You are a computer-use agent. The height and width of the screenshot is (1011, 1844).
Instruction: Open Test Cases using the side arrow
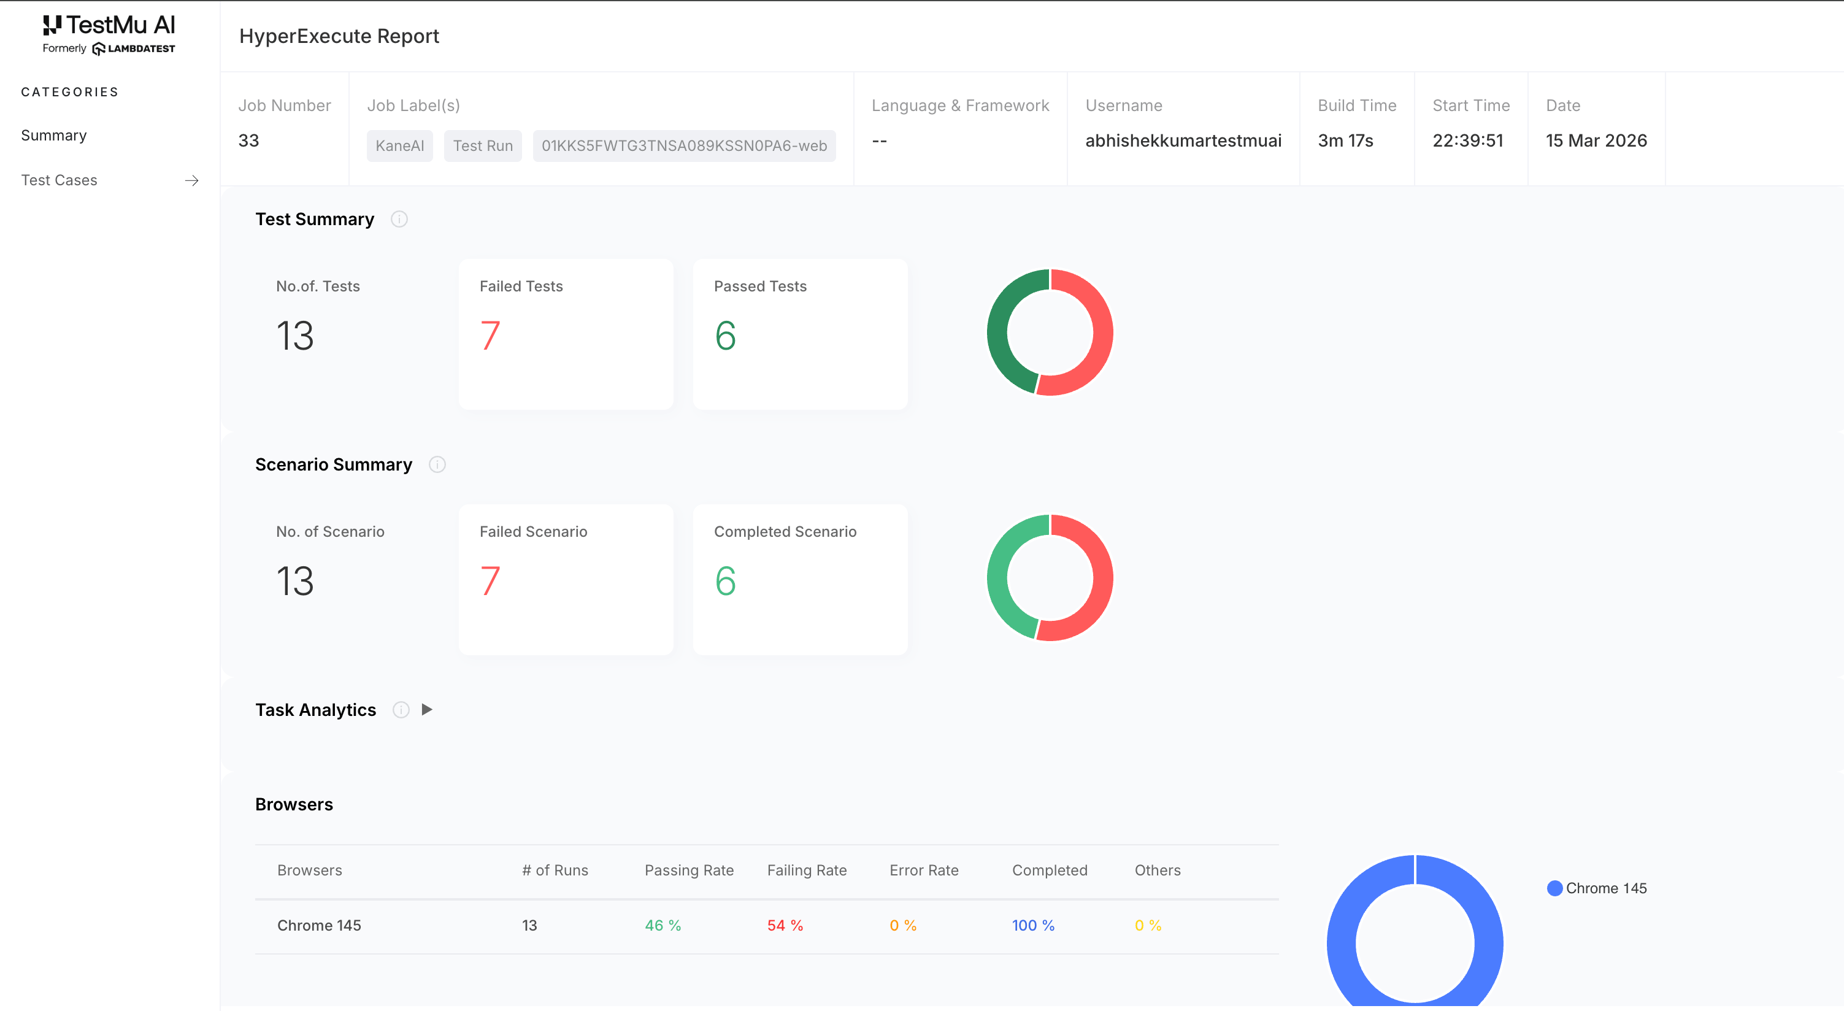click(x=191, y=180)
